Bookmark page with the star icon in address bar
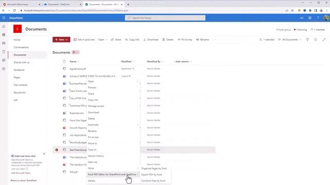330x185 pixels. [292, 10]
